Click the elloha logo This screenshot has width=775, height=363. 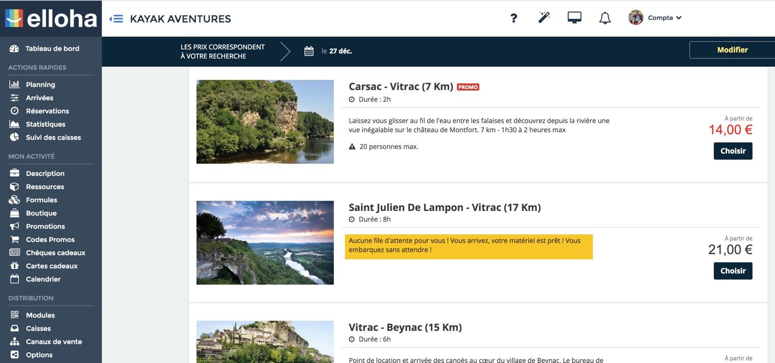pos(51,18)
